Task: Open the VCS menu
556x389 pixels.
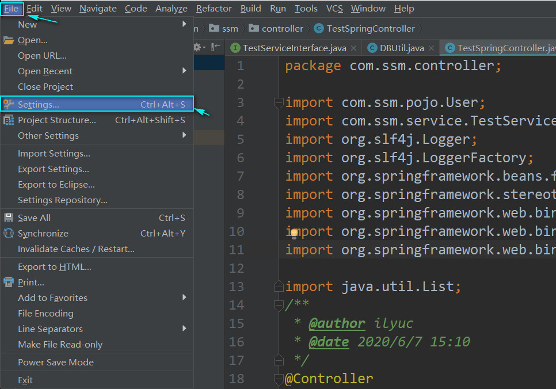Action: 334,9
